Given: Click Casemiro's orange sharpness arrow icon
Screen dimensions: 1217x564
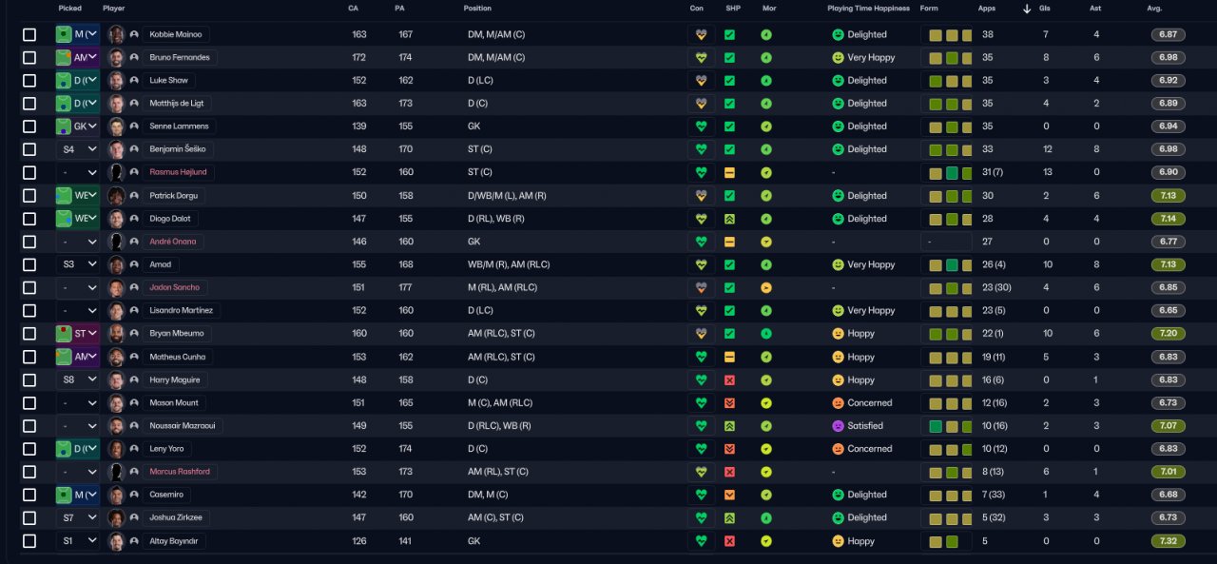Looking at the screenshot, I should [729, 495].
